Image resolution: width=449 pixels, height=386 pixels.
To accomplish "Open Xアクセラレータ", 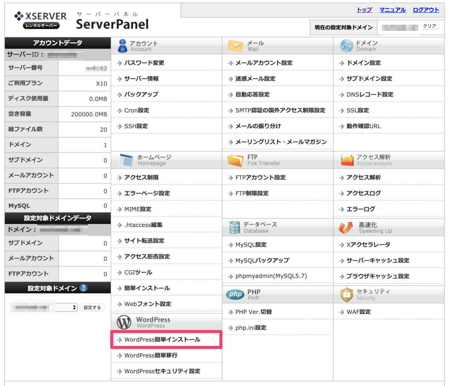I will click(369, 245).
